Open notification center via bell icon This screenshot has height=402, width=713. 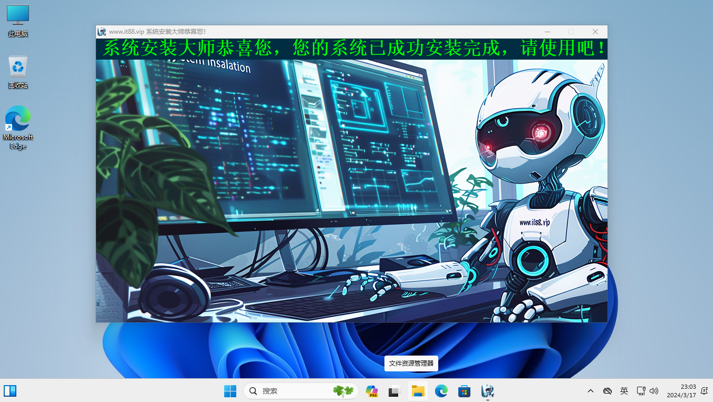pos(704,391)
